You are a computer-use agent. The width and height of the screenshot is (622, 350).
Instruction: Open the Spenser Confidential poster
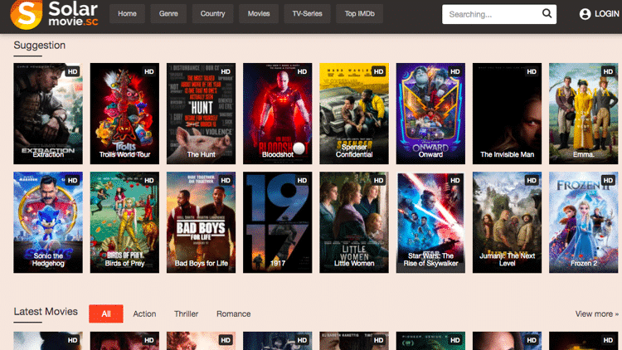click(x=354, y=114)
